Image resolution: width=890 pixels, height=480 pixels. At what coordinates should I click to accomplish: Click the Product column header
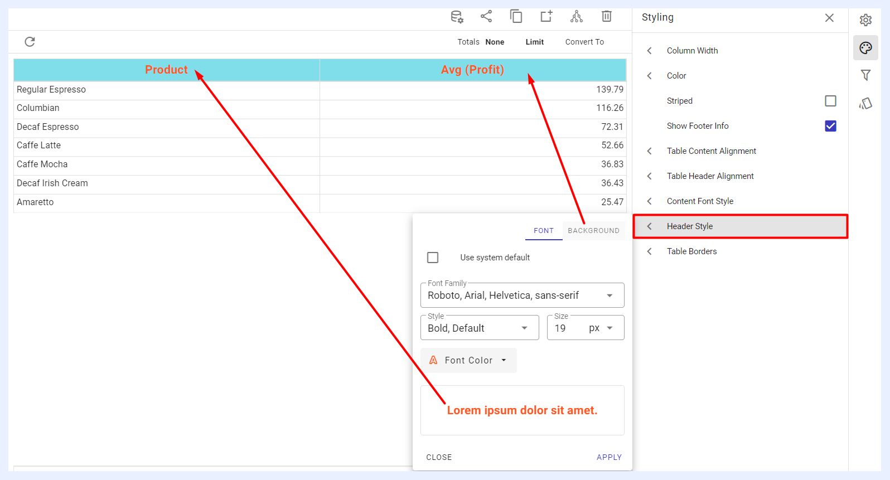tap(167, 70)
